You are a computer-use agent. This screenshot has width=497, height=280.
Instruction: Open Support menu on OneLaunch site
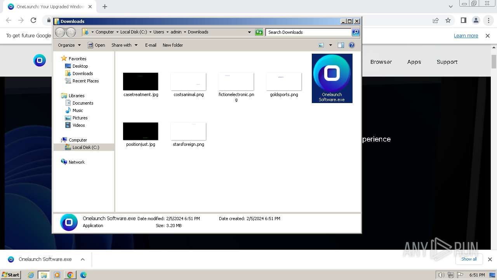tap(447, 62)
